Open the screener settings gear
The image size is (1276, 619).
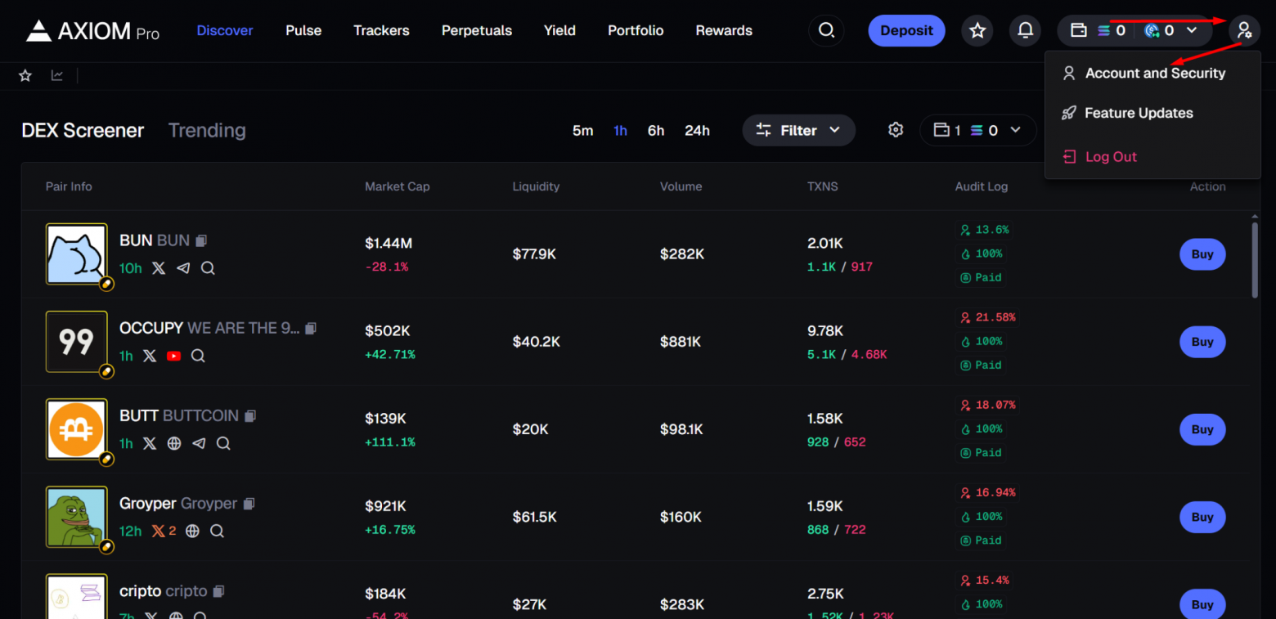tap(896, 129)
